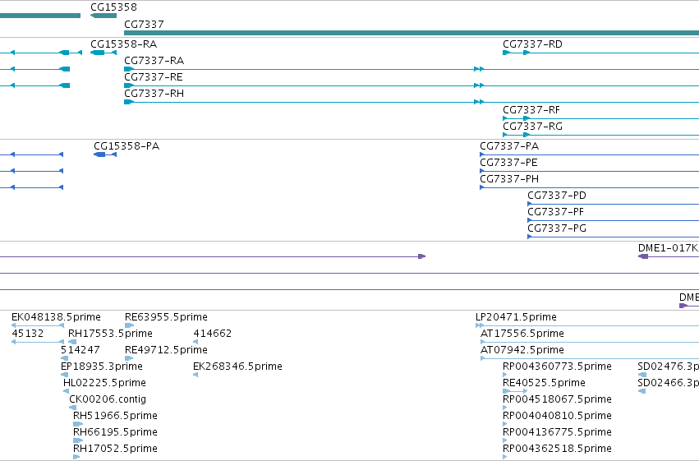Click the CG7337-RA transcript label

[x=154, y=61]
